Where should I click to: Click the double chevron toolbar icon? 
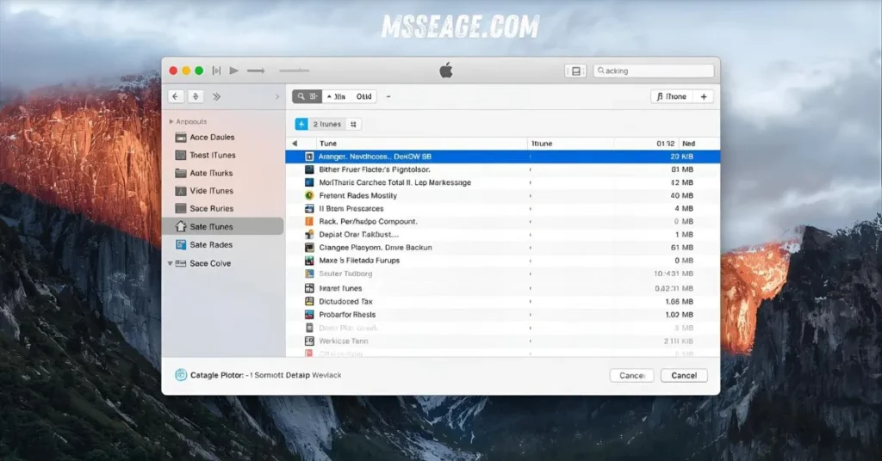click(x=216, y=96)
